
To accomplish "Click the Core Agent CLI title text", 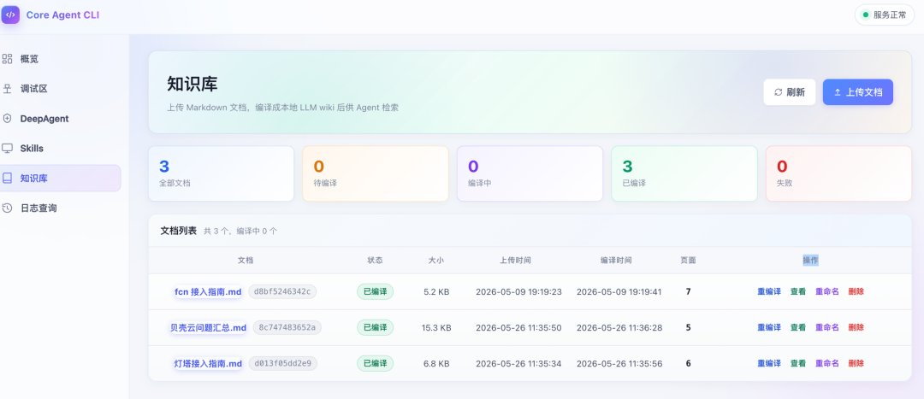I will pyautogui.click(x=62, y=15).
